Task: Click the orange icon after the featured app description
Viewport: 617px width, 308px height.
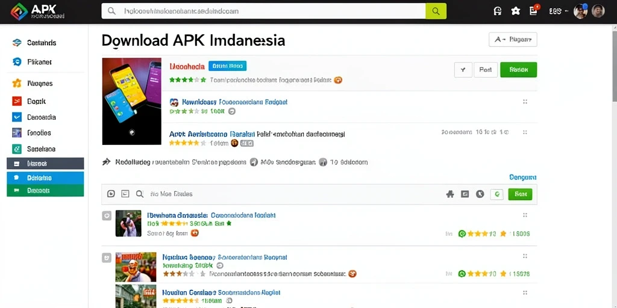Action: pos(338,80)
